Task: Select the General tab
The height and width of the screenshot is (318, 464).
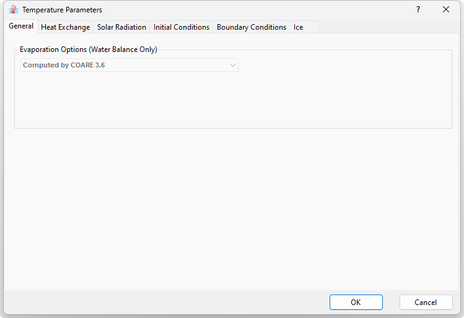Action: [21, 27]
